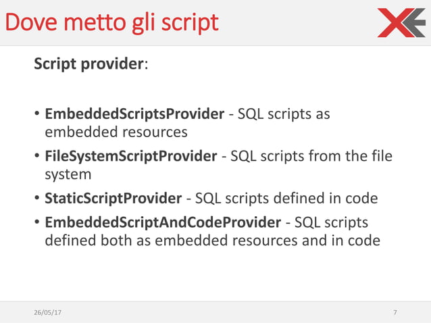The height and width of the screenshot is (323, 431).
Task: Click the fourth bullet point marker
Action: [37, 222]
